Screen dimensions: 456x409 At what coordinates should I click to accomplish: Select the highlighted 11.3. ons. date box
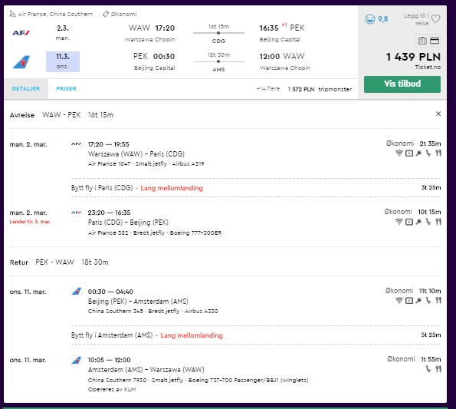coord(63,61)
